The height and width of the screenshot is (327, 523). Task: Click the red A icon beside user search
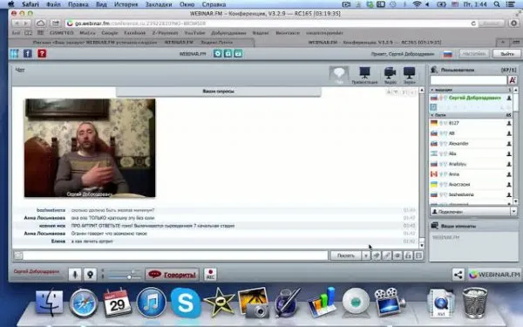pos(513,80)
